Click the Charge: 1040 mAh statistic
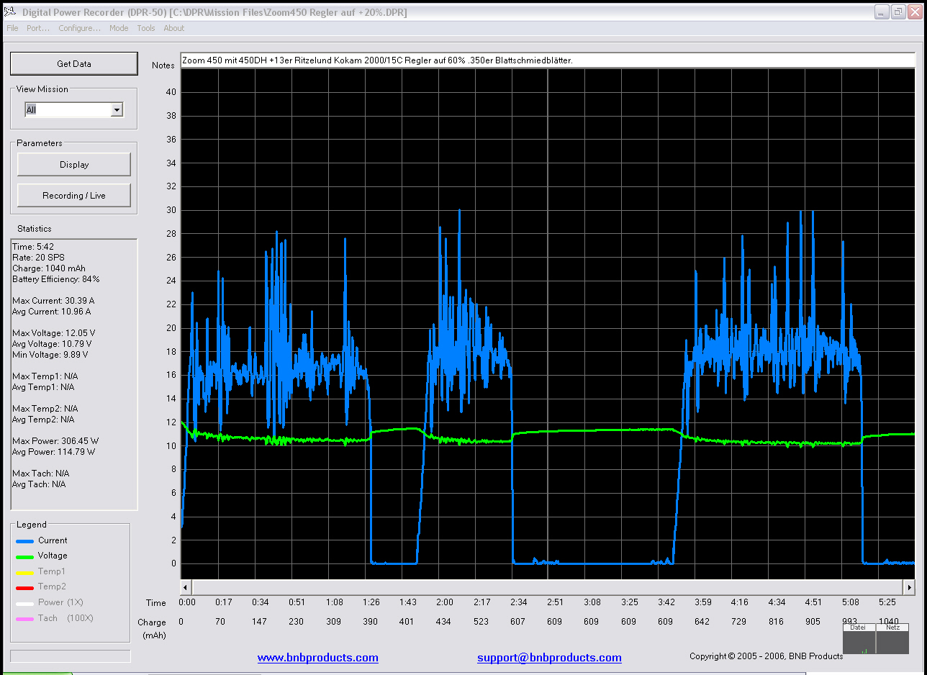 pyautogui.click(x=49, y=268)
